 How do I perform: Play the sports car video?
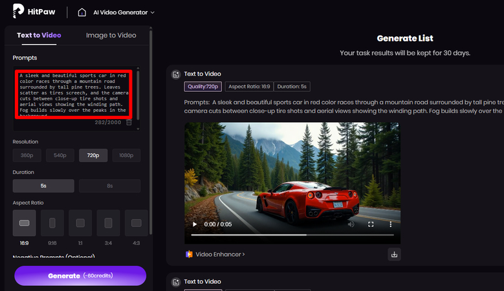tap(195, 224)
